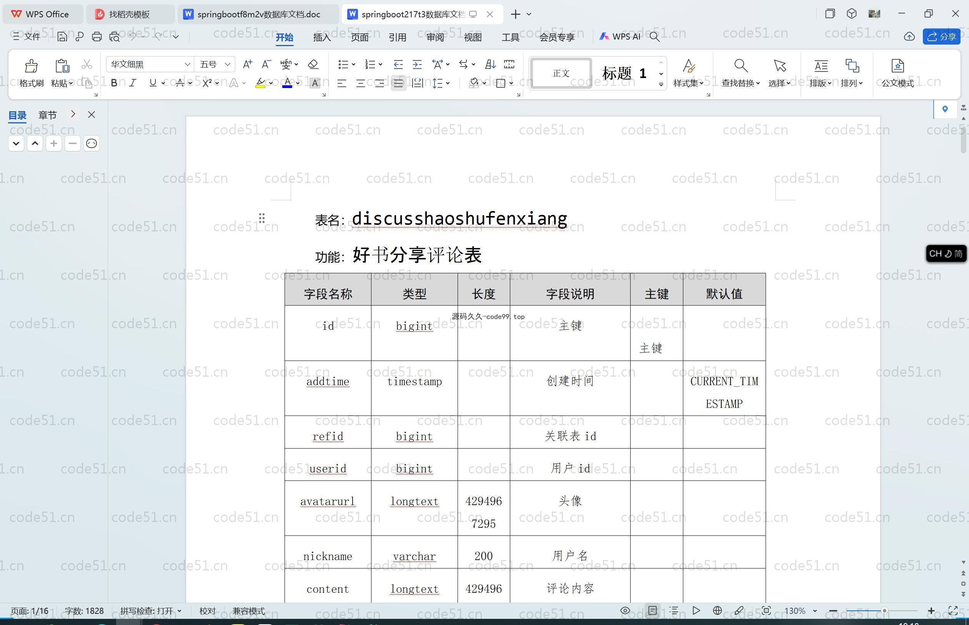Click the Official Document Mode (公文模式) icon

coord(897,66)
